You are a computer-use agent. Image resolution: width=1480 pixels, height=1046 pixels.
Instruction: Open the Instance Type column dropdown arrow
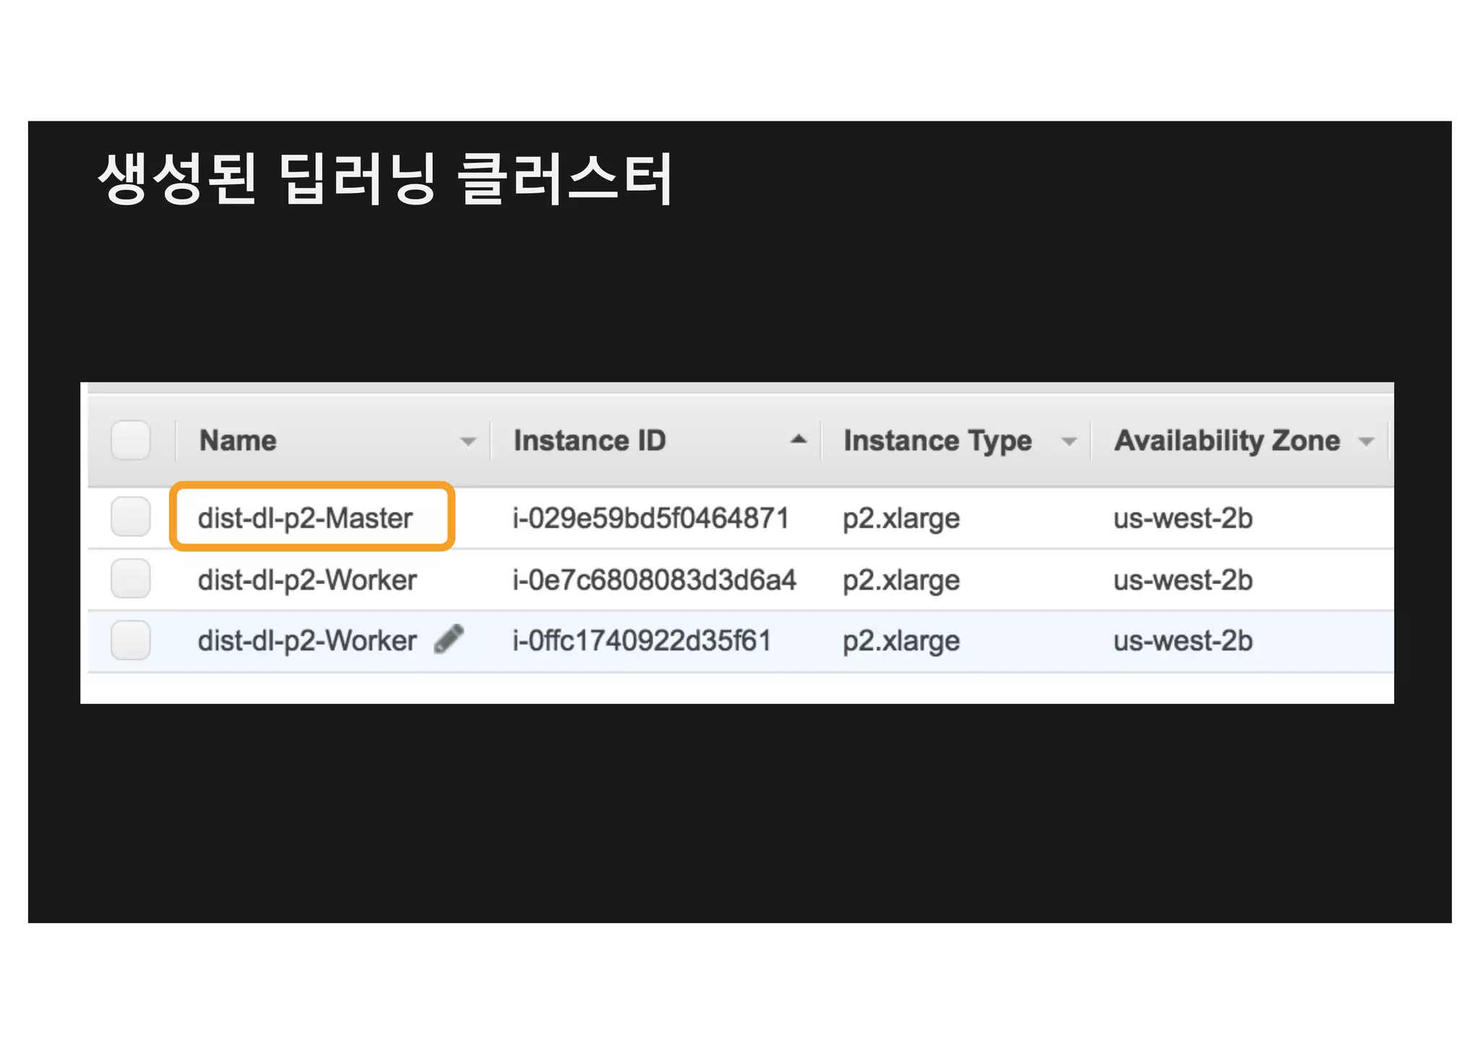click(x=1069, y=441)
